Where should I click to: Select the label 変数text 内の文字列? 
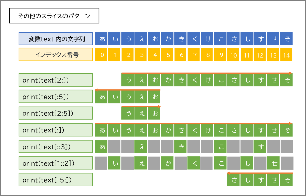click(x=56, y=39)
